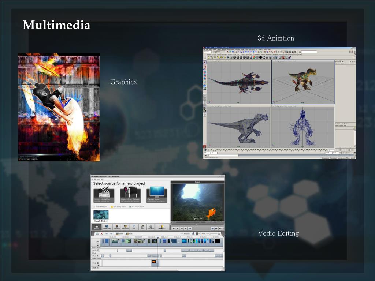Toggle eye visibility on Video Overlay track
This screenshot has height=281, width=375.
click(x=93, y=263)
